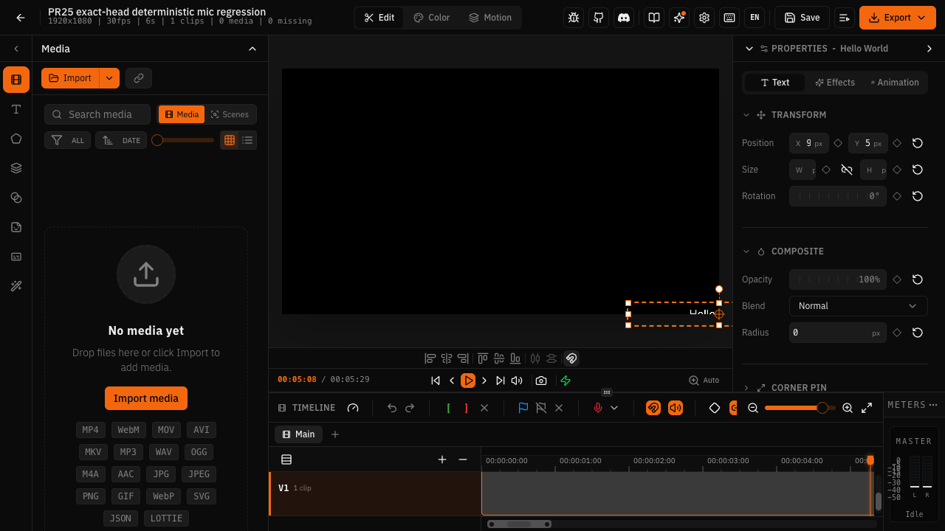Switch media view to grid
Screen dimensions: 945x531
click(230, 140)
